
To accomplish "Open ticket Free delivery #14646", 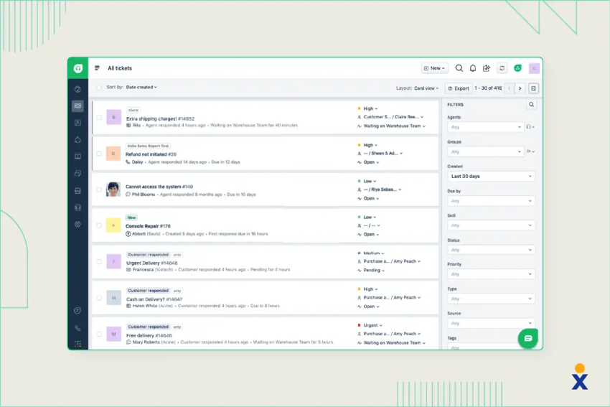I will pos(149,335).
